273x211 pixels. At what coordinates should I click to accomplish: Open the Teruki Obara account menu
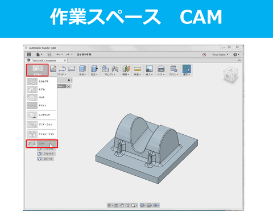click(220, 55)
